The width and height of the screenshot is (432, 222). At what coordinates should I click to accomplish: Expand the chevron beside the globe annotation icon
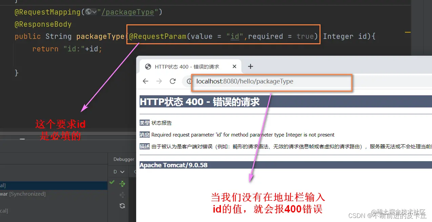(x=94, y=12)
